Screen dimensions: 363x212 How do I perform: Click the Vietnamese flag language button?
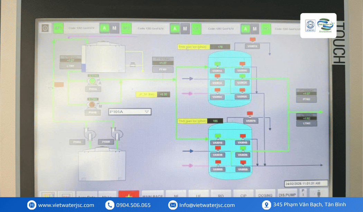click(x=129, y=194)
